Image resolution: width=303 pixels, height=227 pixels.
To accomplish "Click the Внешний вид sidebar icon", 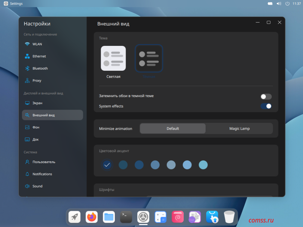I will coord(27,115).
